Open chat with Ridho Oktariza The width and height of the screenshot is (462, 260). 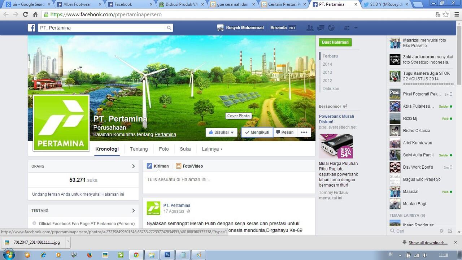(420, 131)
